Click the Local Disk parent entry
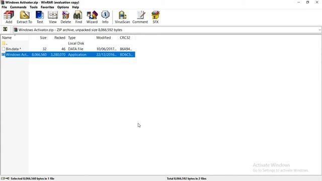The image size is (322, 181). [76, 43]
